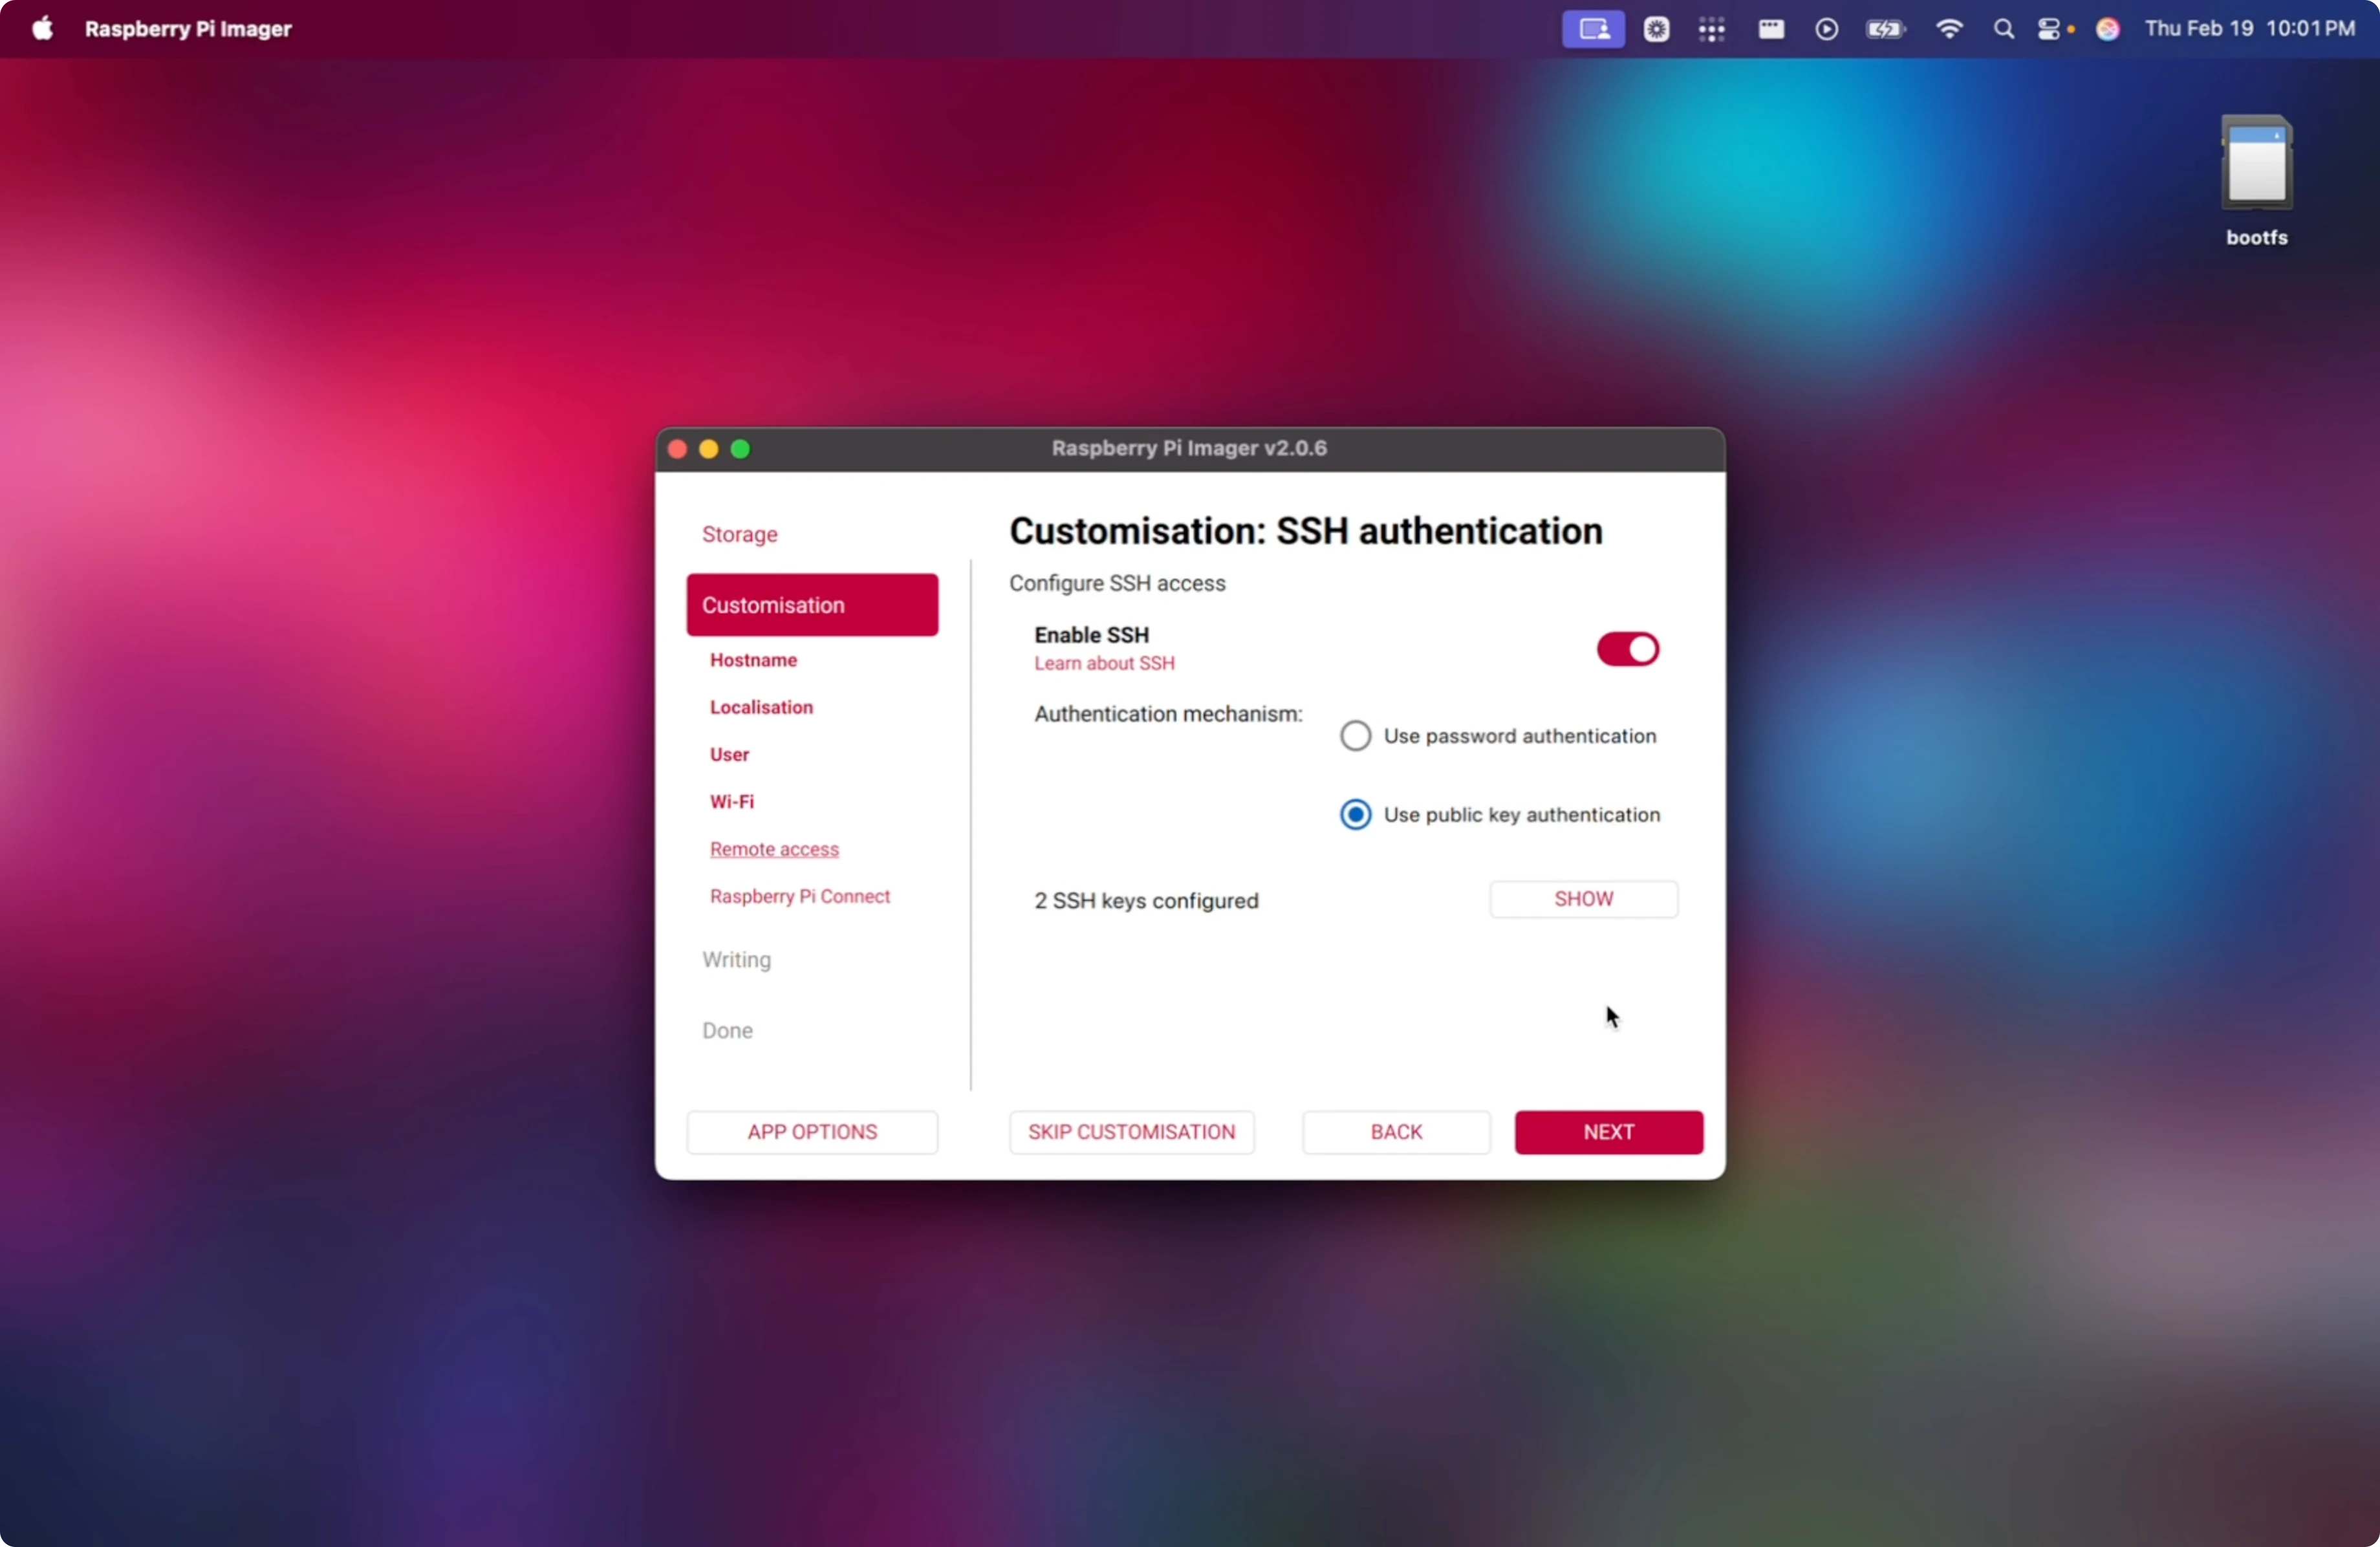Screen dimensions: 2380x1547
Task: Open the Storage step in sidebar
Action: click(x=739, y=534)
